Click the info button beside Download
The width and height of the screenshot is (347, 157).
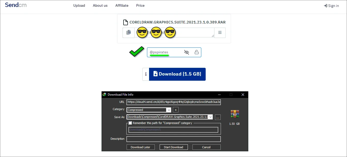(x=146, y=74)
